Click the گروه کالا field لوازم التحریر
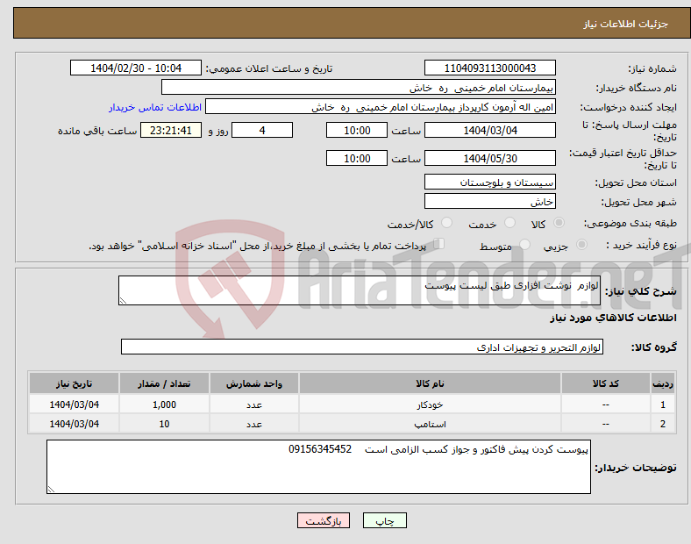The image size is (691, 544). [362, 347]
